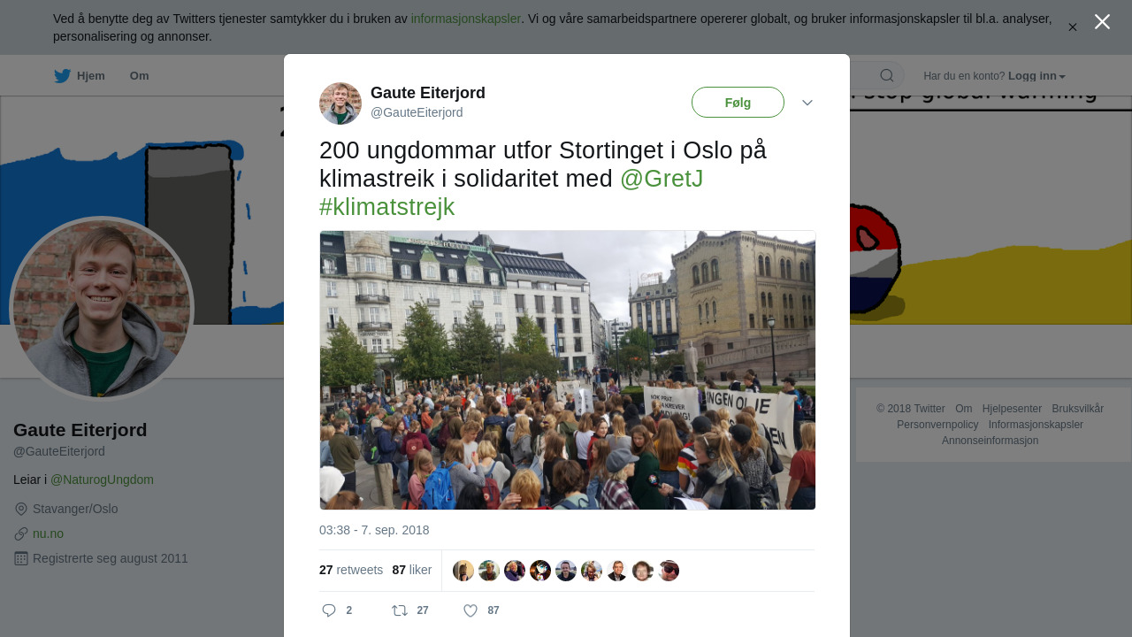Click the Twitter bird Hjem icon
The image size is (1132, 637).
62,76
